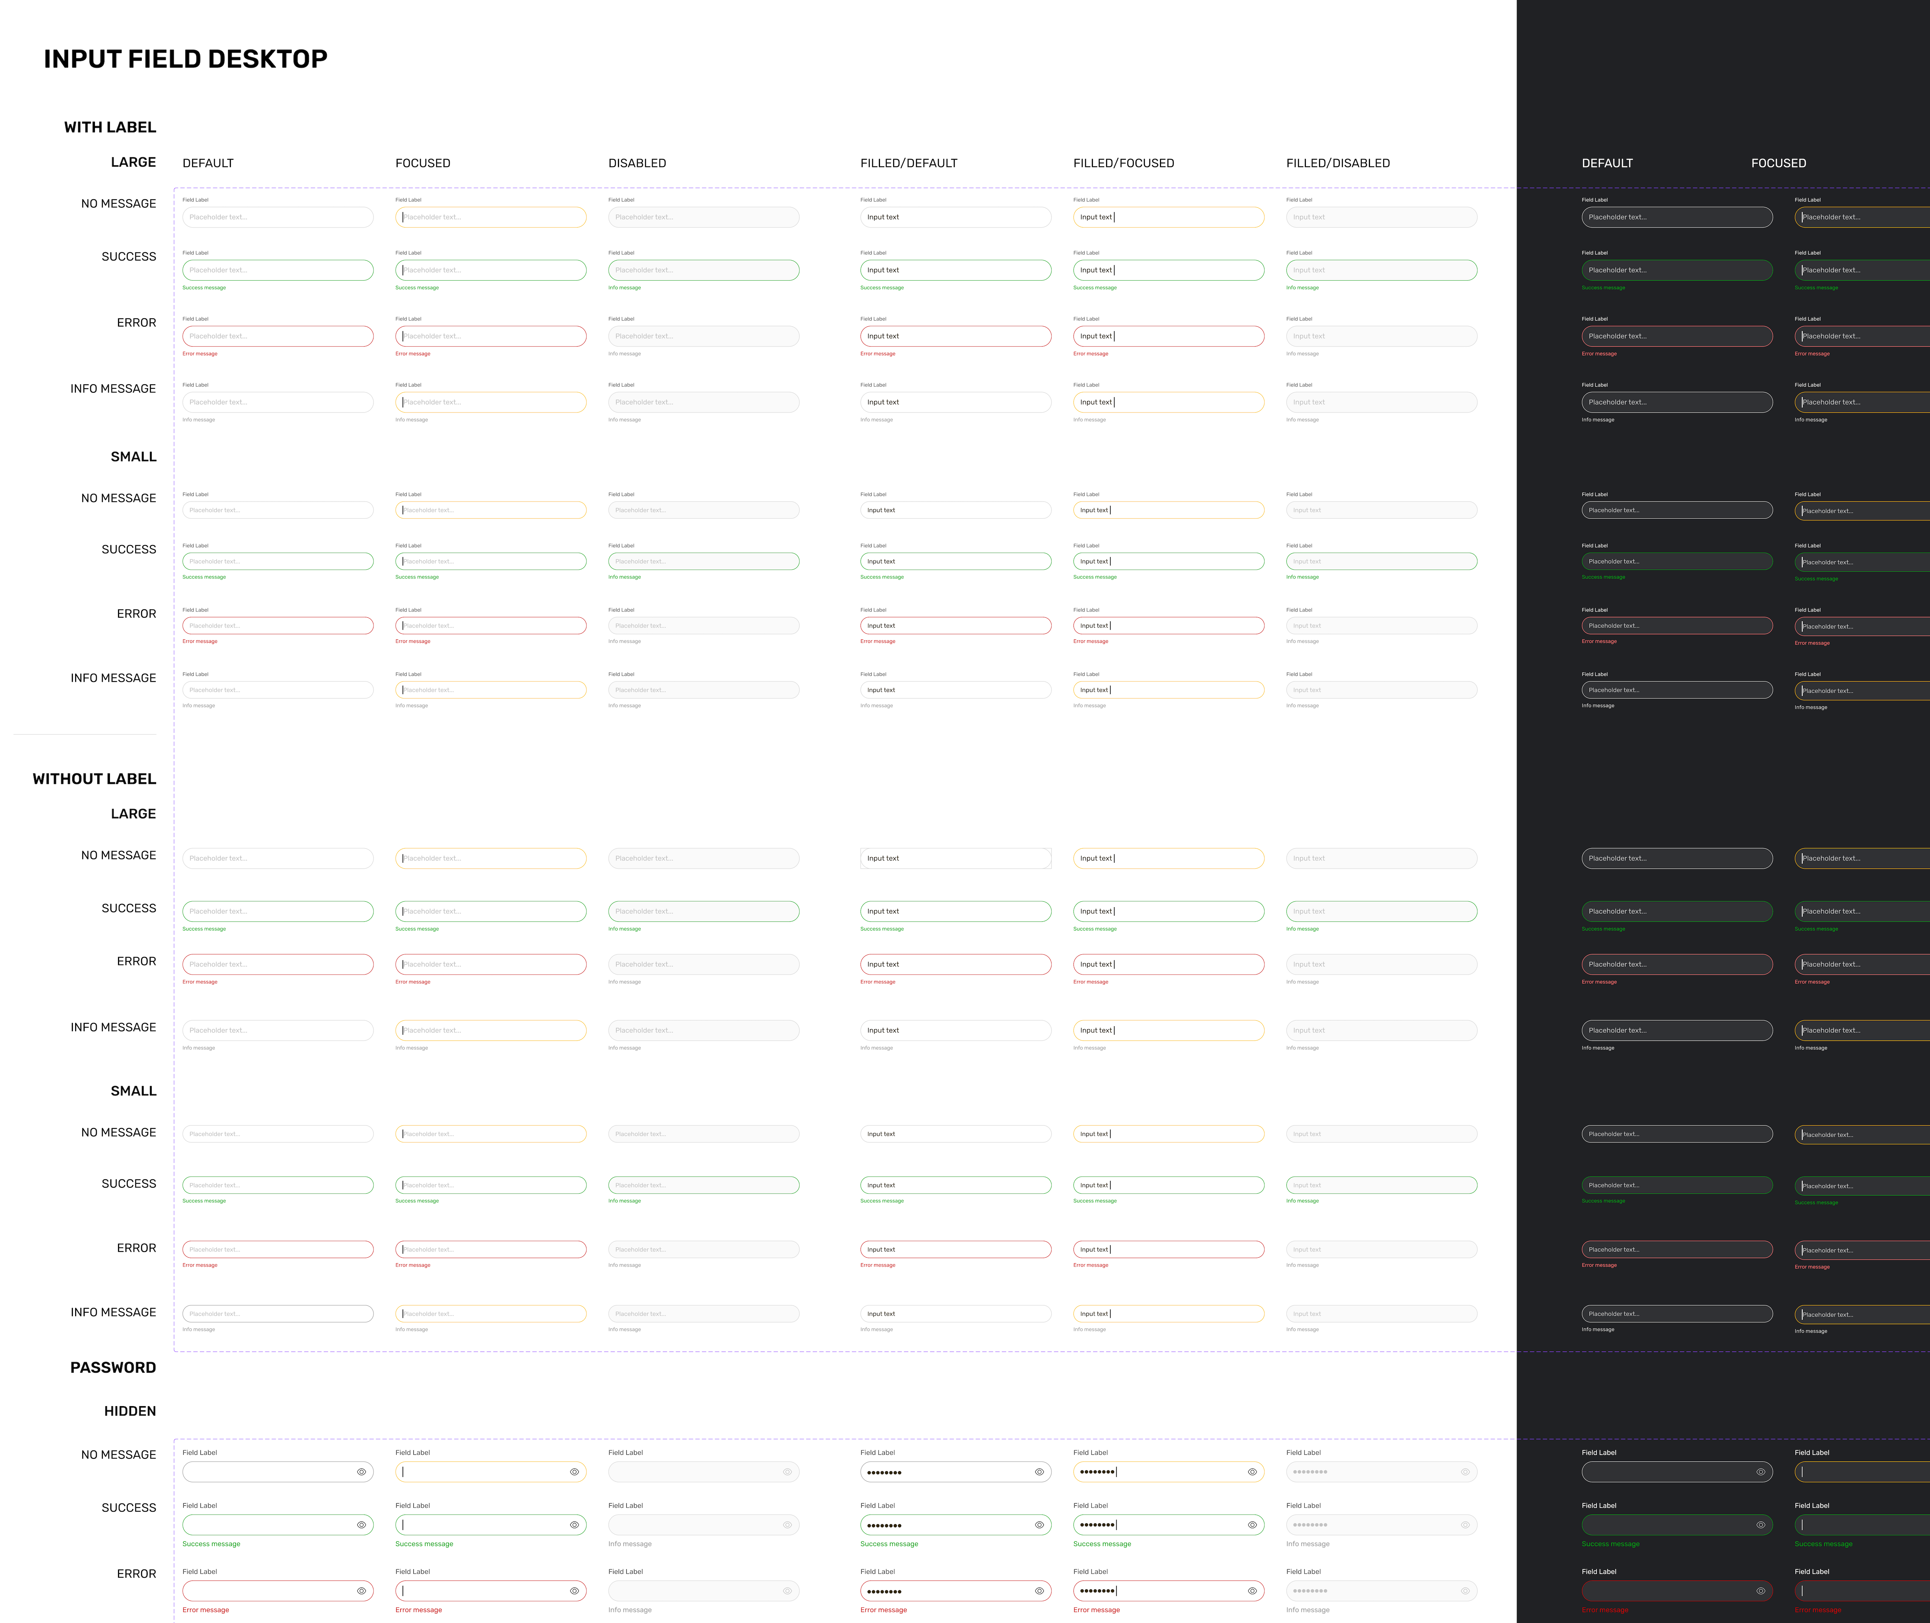Click eye icon in password Success Default field
This screenshot has width=1930, height=1623.
[362, 1524]
